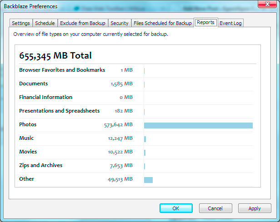Click Browser Favorites and Bookmarks row label
The height and width of the screenshot is (222, 280).
[62, 70]
